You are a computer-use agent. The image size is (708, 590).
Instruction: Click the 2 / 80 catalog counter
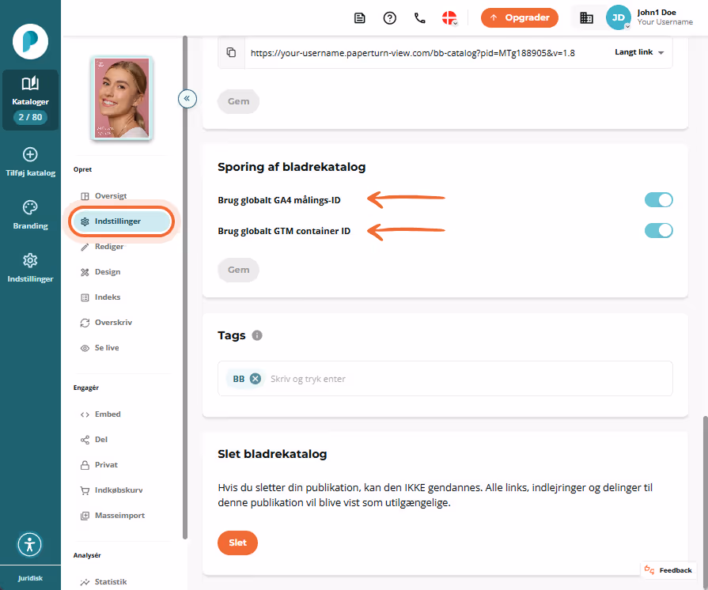coord(30,117)
